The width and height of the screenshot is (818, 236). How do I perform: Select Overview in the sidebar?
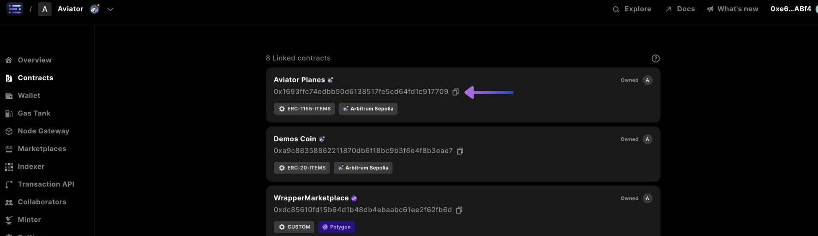34,60
